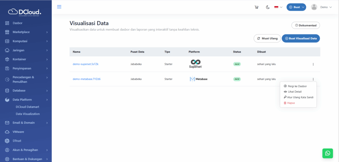339x162 pixels.
Task: Toggle dark mode moon icon
Action: (x=267, y=7)
